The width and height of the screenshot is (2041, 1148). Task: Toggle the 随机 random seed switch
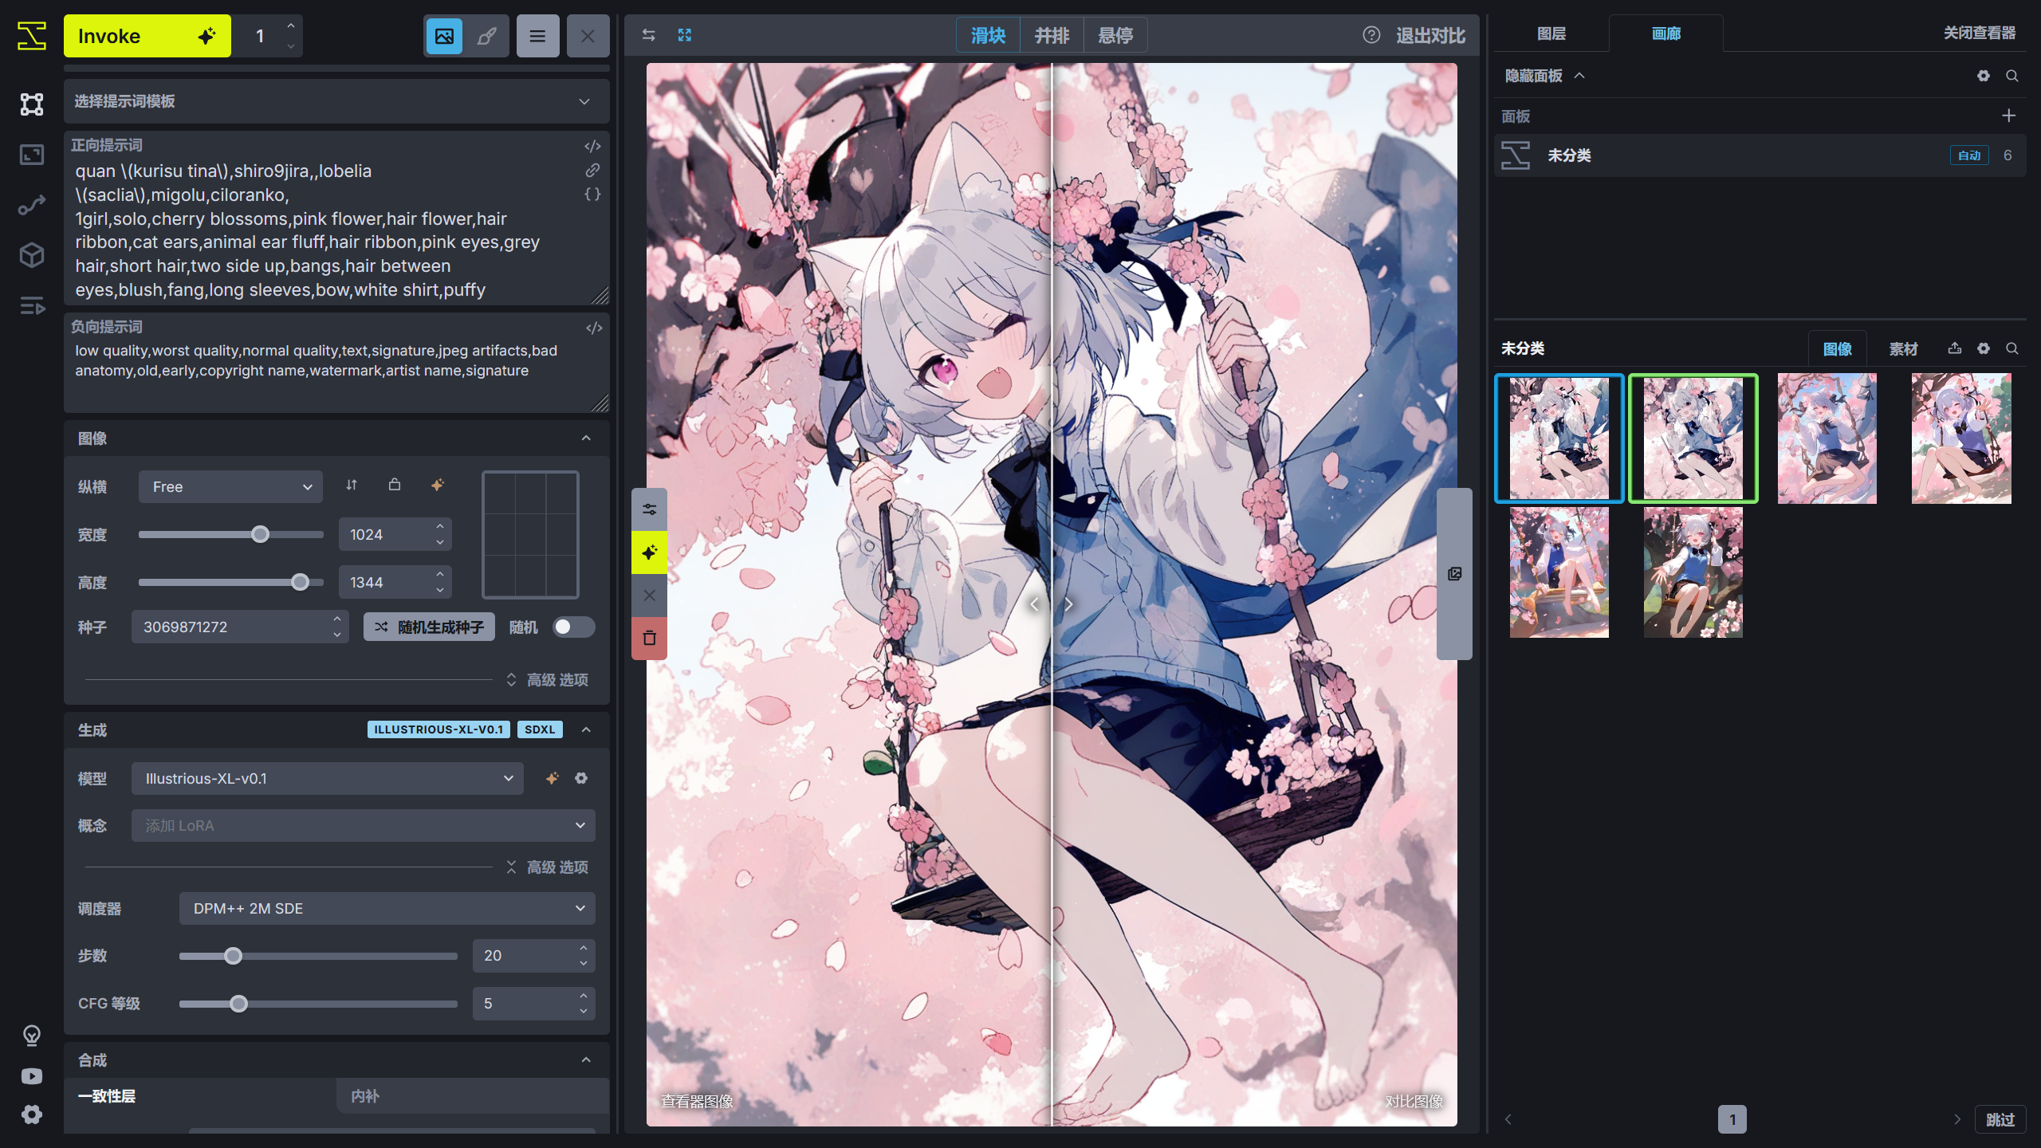coord(573,627)
